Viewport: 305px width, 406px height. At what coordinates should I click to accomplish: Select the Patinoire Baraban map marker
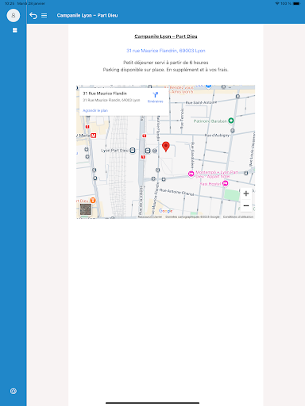tap(231, 121)
